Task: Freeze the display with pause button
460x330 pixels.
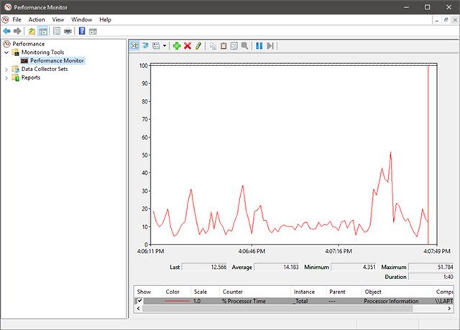Action: click(x=259, y=45)
